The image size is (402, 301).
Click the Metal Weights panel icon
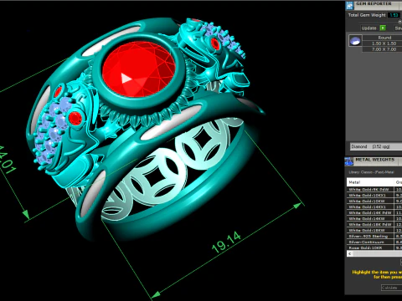[x=349, y=161]
